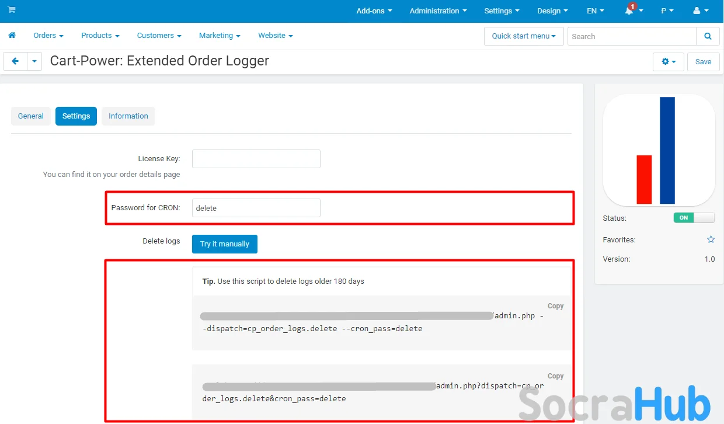Click the Save button
This screenshot has width=724, height=424.
pyautogui.click(x=703, y=61)
